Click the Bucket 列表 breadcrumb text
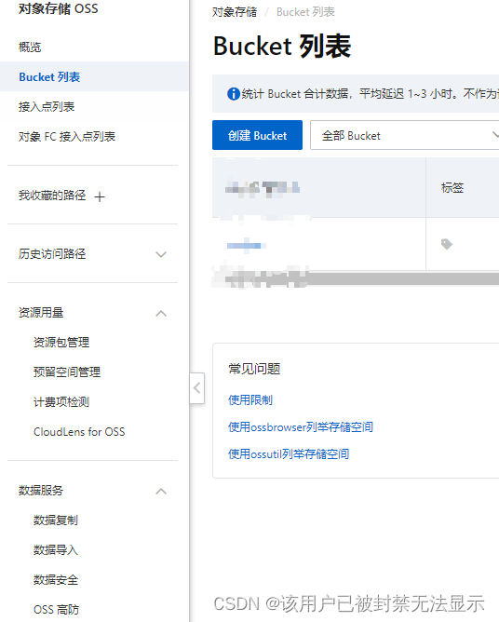This screenshot has width=499, height=622. (x=305, y=12)
